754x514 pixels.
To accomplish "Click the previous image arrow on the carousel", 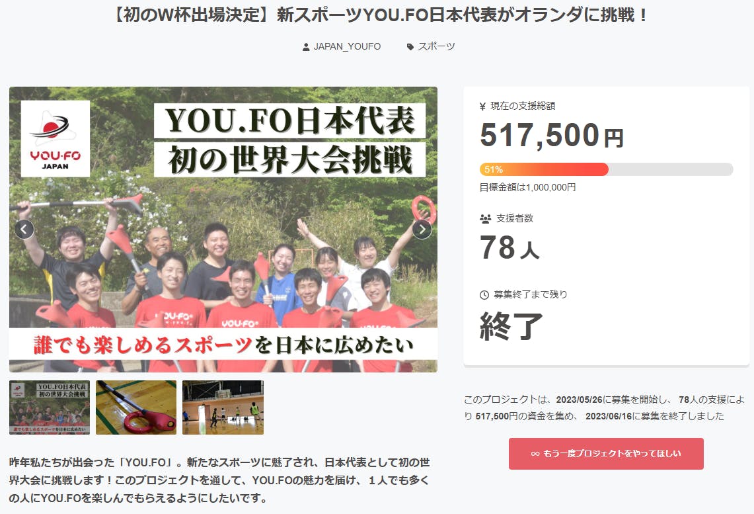I will (25, 230).
